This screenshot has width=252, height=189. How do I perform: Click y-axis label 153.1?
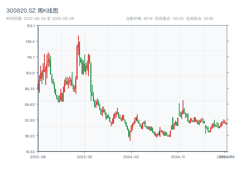(x=31, y=26)
